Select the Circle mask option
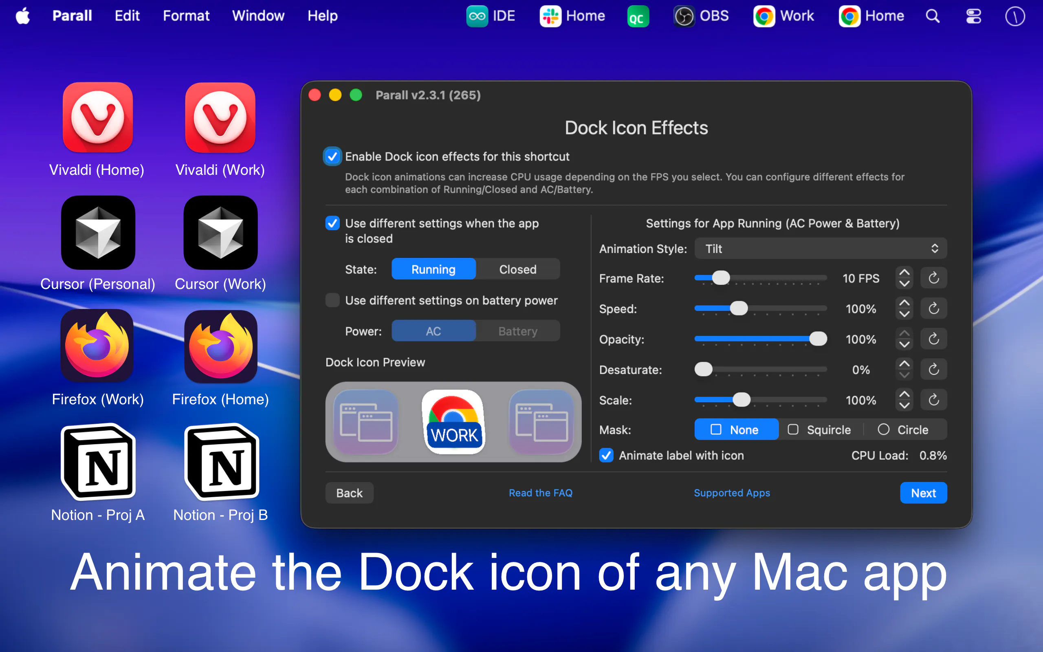 904,430
